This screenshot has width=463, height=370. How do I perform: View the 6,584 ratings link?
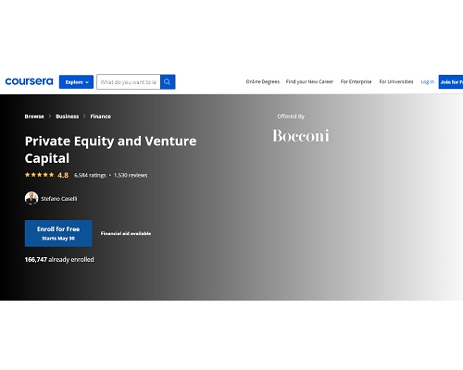point(90,175)
